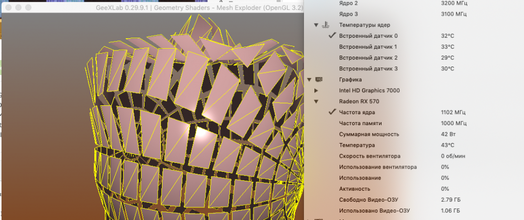The height and width of the screenshot is (220, 524).
Task: Expand the Intel HD Graphics 7000 entry
Action: click(x=316, y=91)
